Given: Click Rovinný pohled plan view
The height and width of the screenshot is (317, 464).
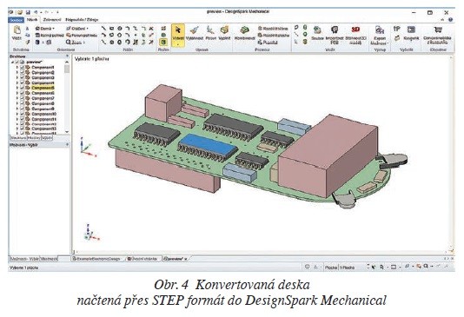Looking at the screenshot, I should click(x=50, y=36).
